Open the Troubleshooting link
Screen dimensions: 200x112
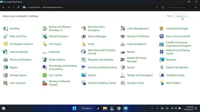coord(175,75)
